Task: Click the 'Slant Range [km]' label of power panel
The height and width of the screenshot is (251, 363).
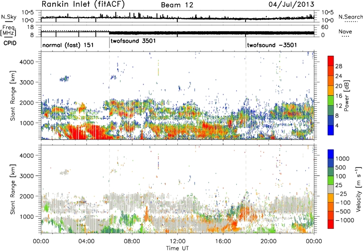Action: [x=13, y=96]
